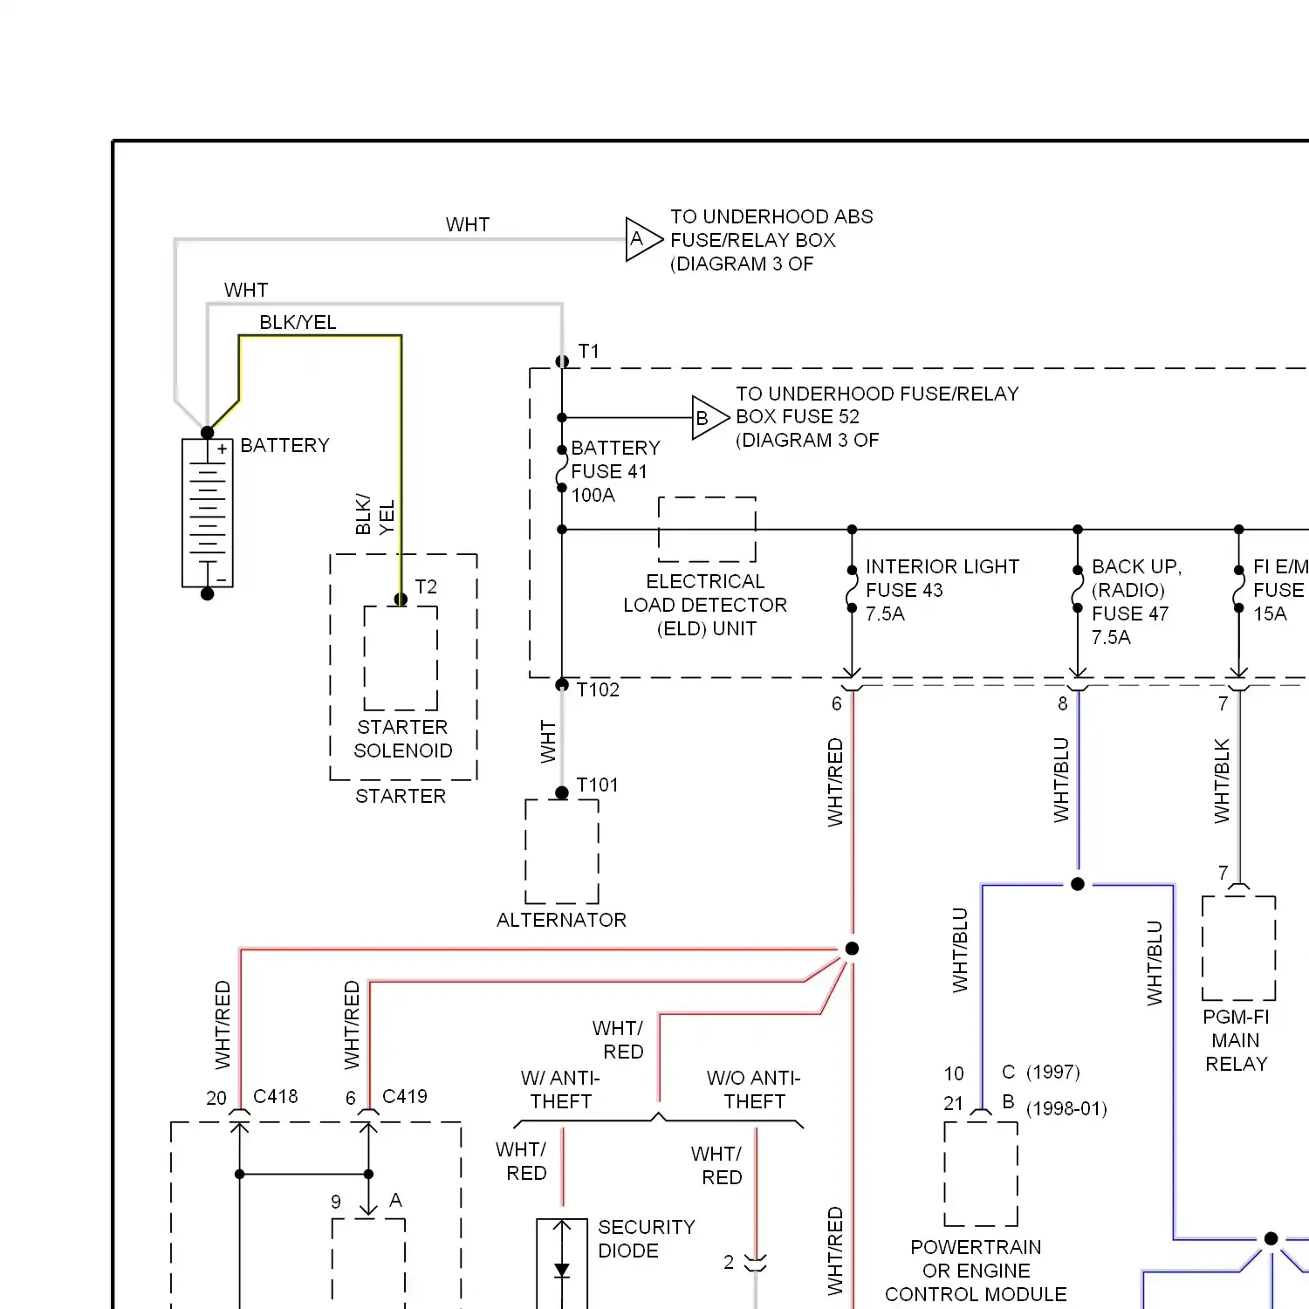
Task: Click the '100A' rating text
Action: tap(593, 495)
